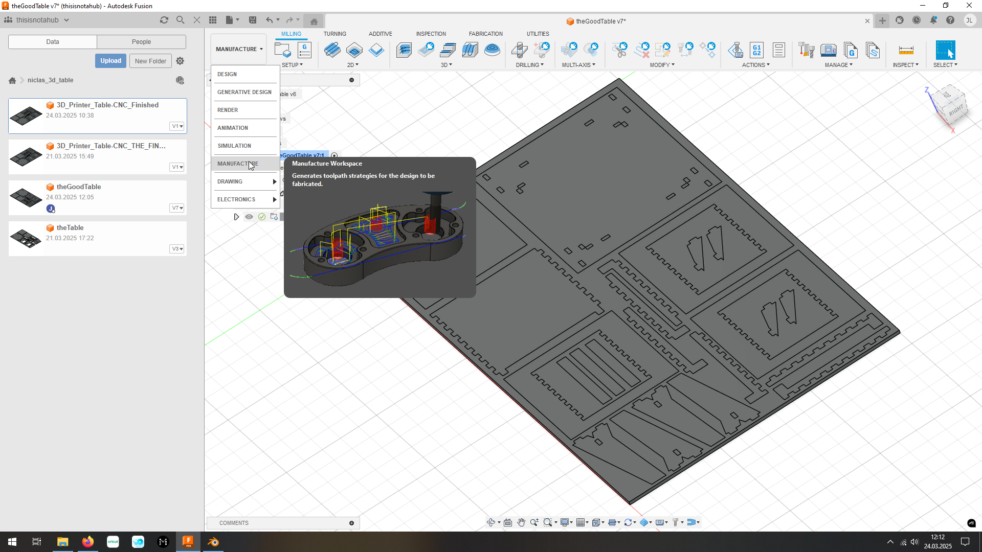This screenshot has width=982, height=552.
Task: Open the 3D_Printer_Table-CNC_Finished thumbnail
Action: coord(26,116)
